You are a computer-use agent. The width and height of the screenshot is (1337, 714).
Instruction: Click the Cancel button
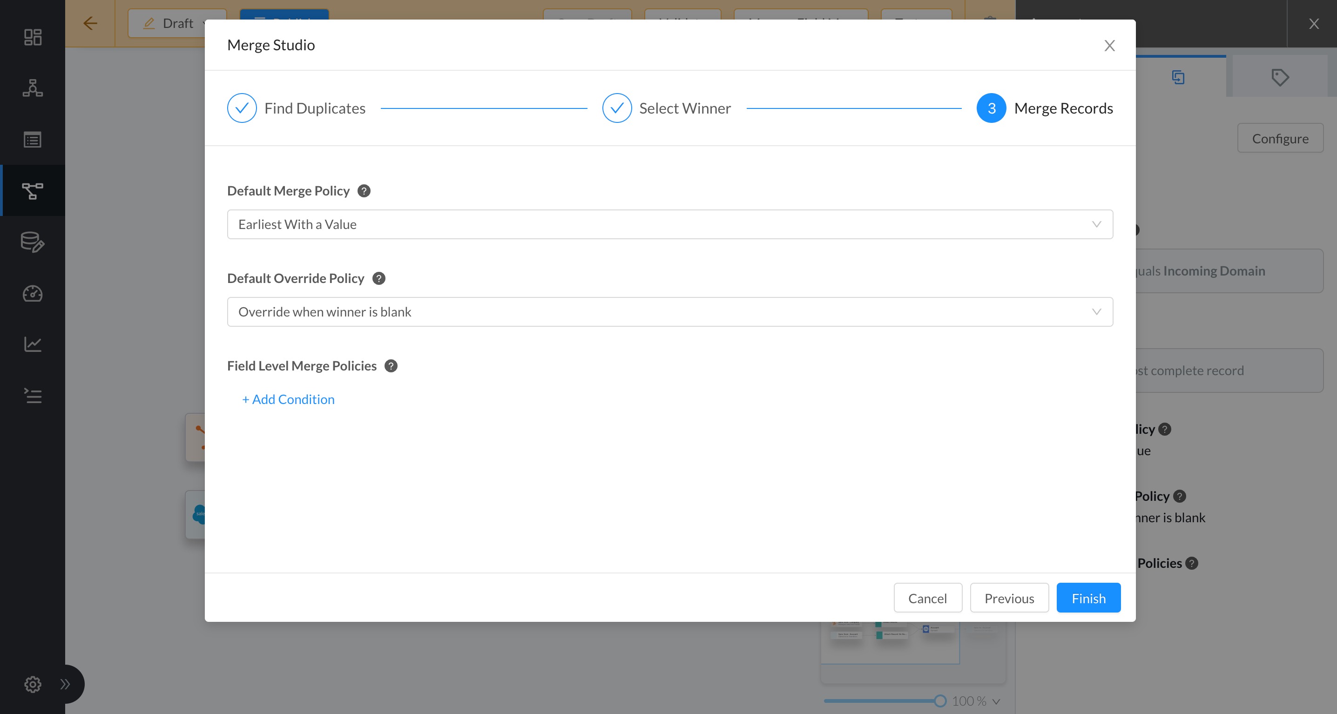point(927,598)
